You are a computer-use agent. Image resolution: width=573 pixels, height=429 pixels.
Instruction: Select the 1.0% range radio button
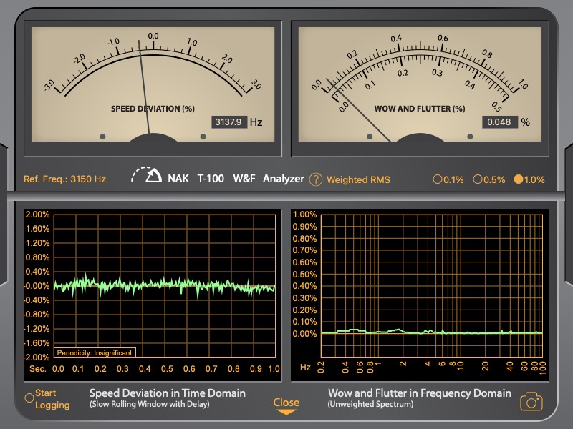519,179
